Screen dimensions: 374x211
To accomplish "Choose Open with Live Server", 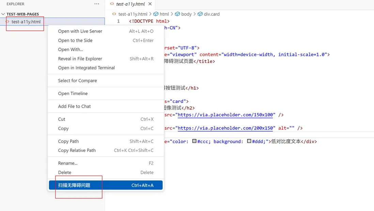I will [x=80, y=31].
